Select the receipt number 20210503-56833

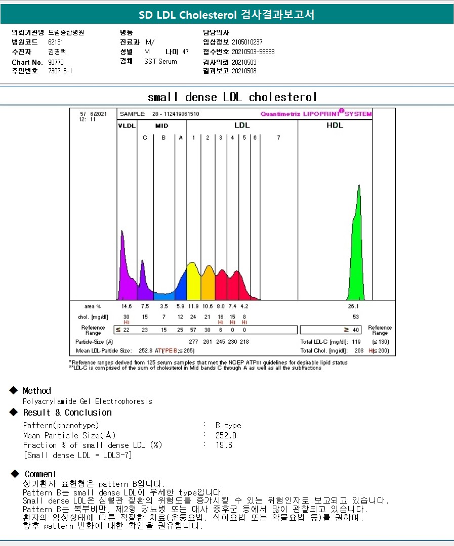253,52
